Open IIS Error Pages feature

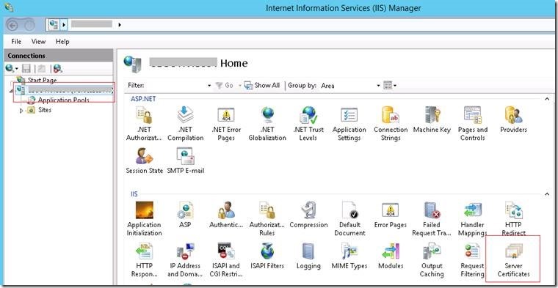(391, 215)
